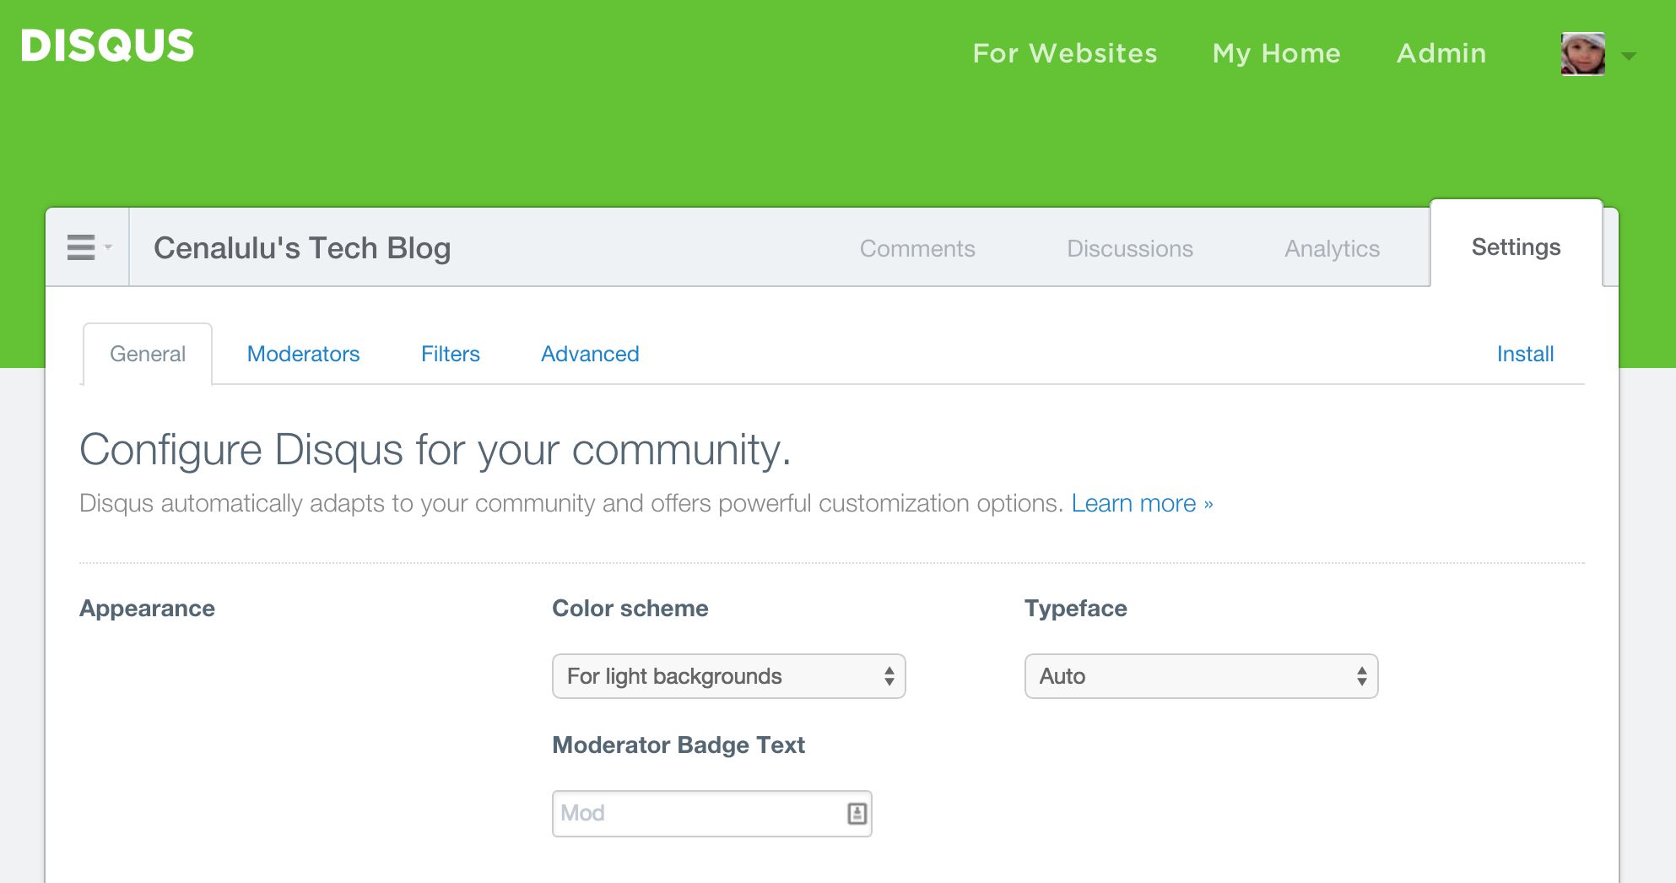The width and height of the screenshot is (1676, 883).
Task: Click the 'Configure Disqus for your community.' heading
Action: pyautogui.click(x=435, y=450)
